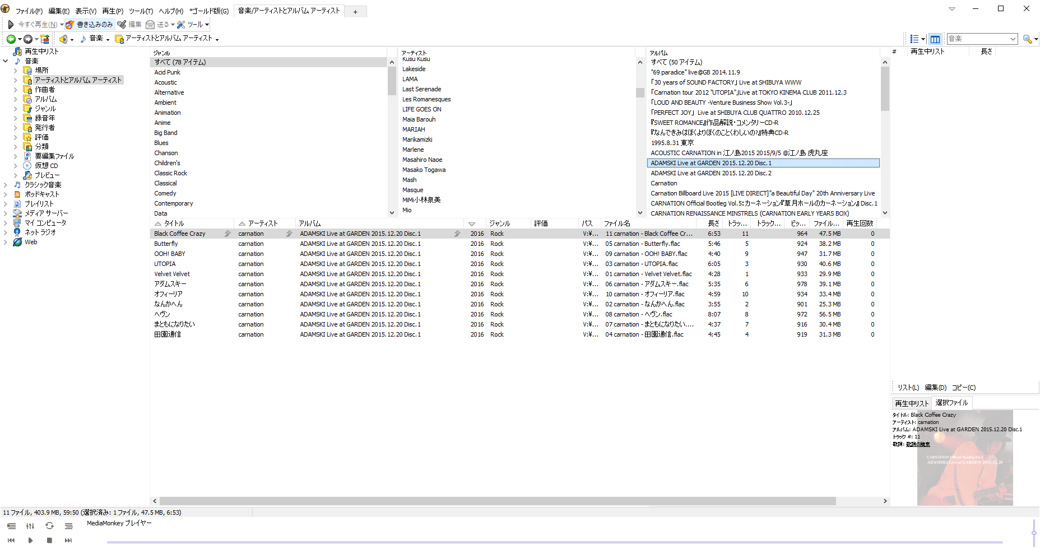Click the speaker icon in navigation bar

coord(63,39)
